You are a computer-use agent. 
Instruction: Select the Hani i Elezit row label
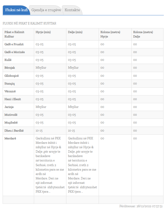point(13,99)
